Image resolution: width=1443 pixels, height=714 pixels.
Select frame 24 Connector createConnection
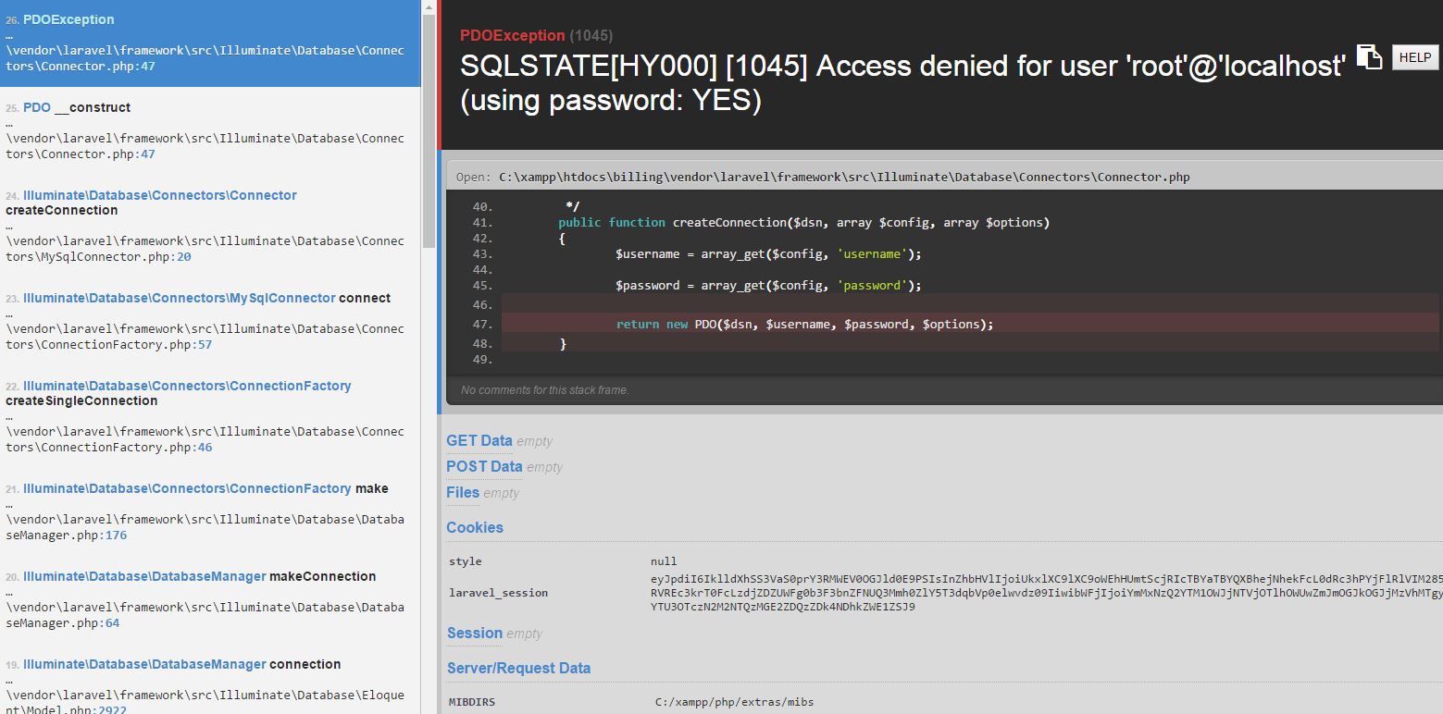[x=210, y=226]
